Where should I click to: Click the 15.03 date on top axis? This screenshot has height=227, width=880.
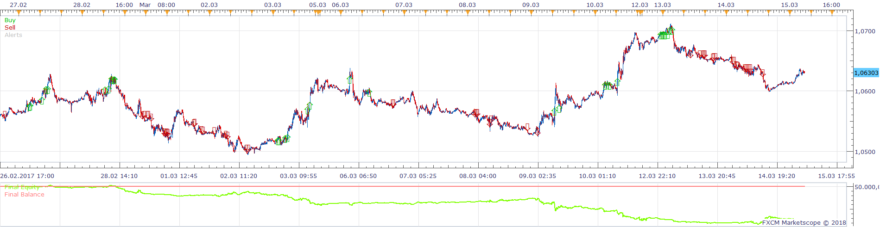[789, 5]
